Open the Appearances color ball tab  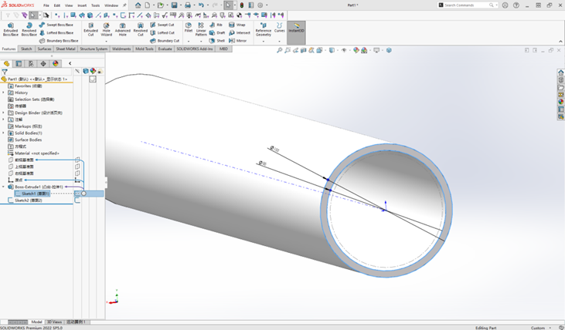(x=56, y=64)
